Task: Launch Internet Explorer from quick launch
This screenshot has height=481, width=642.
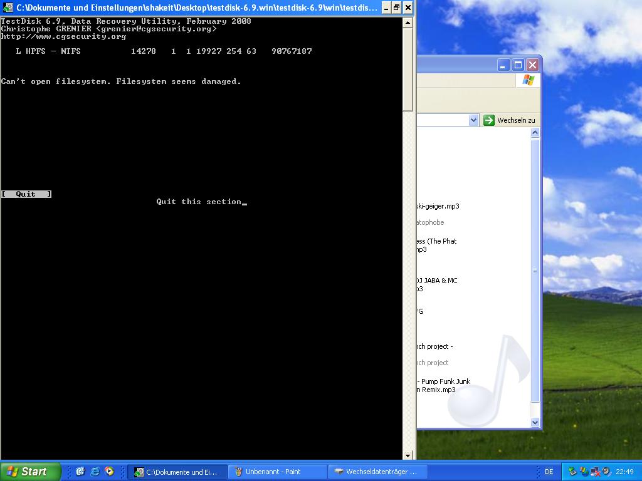Action: click(x=95, y=472)
